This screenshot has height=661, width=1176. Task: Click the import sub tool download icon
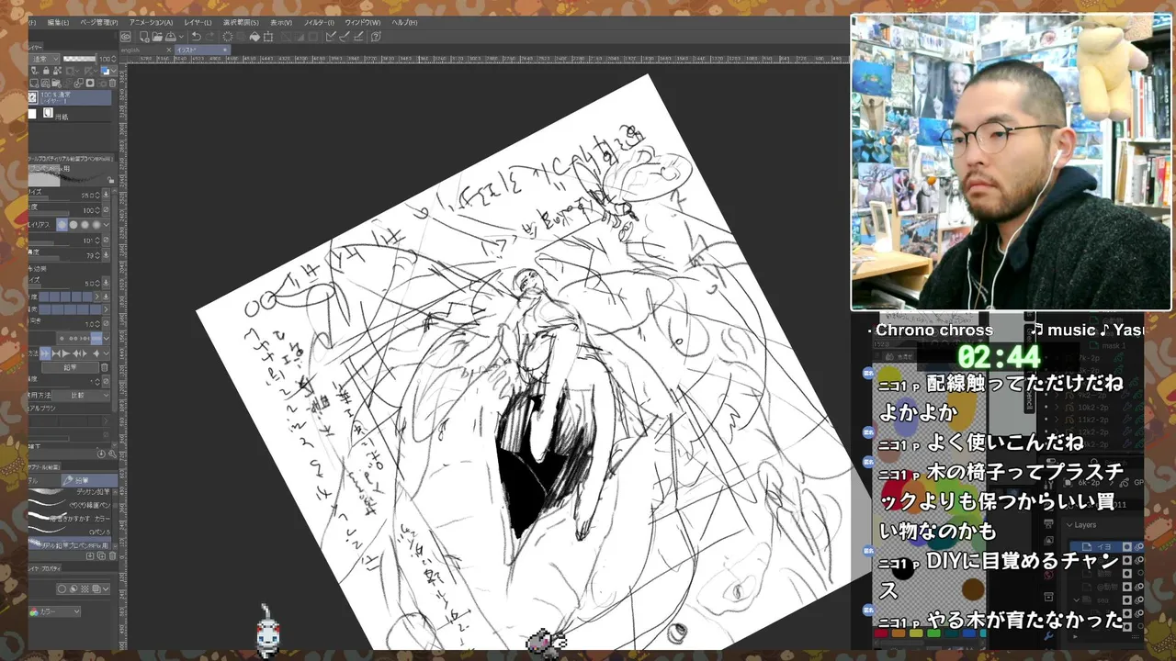90,556
